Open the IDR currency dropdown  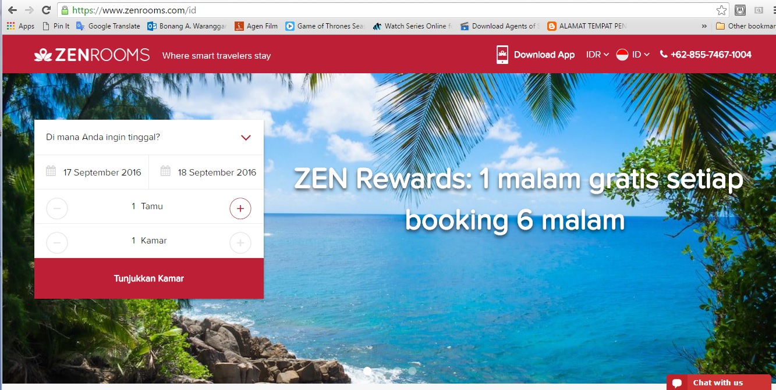coord(597,55)
